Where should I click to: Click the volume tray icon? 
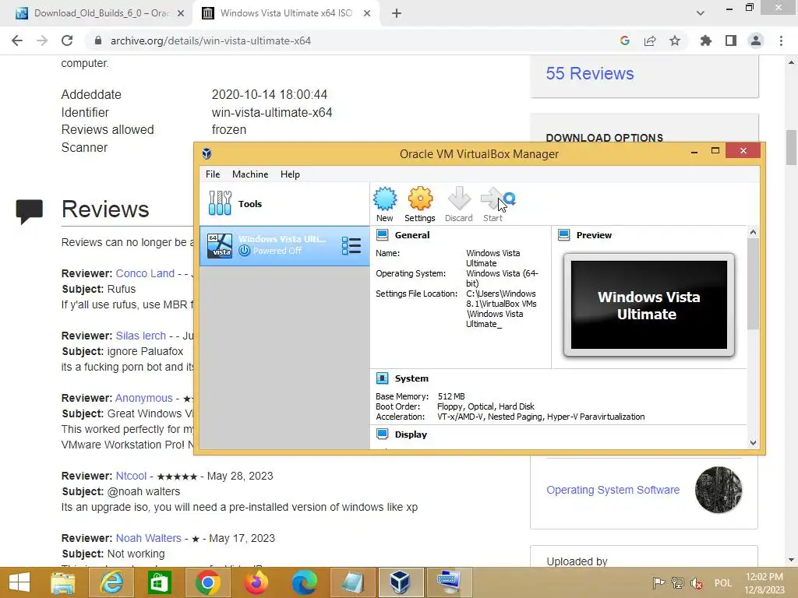tap(697, 582)
